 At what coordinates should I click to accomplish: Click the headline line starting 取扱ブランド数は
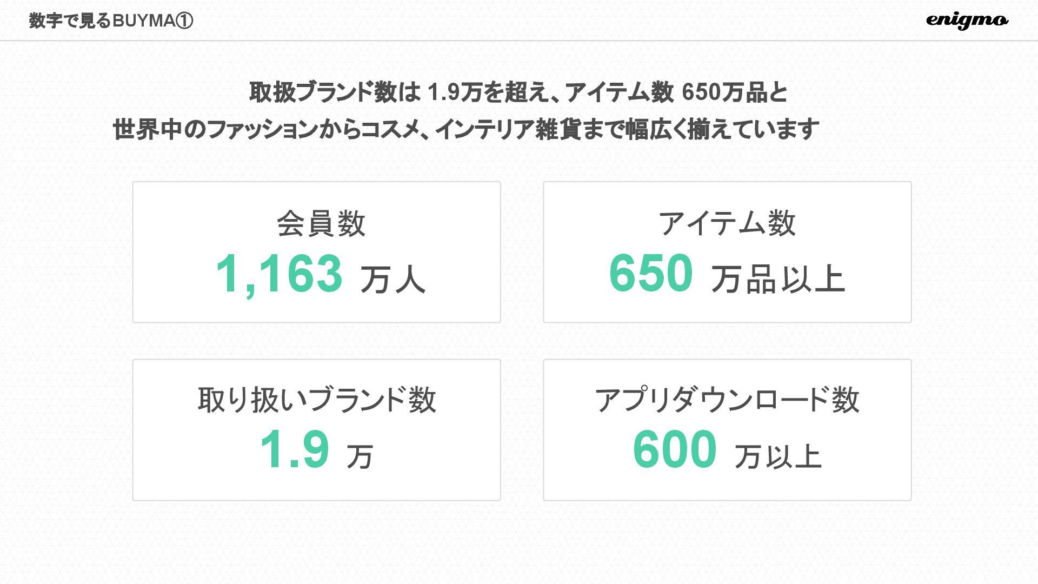pyautogui.click(x=518, y=92)
